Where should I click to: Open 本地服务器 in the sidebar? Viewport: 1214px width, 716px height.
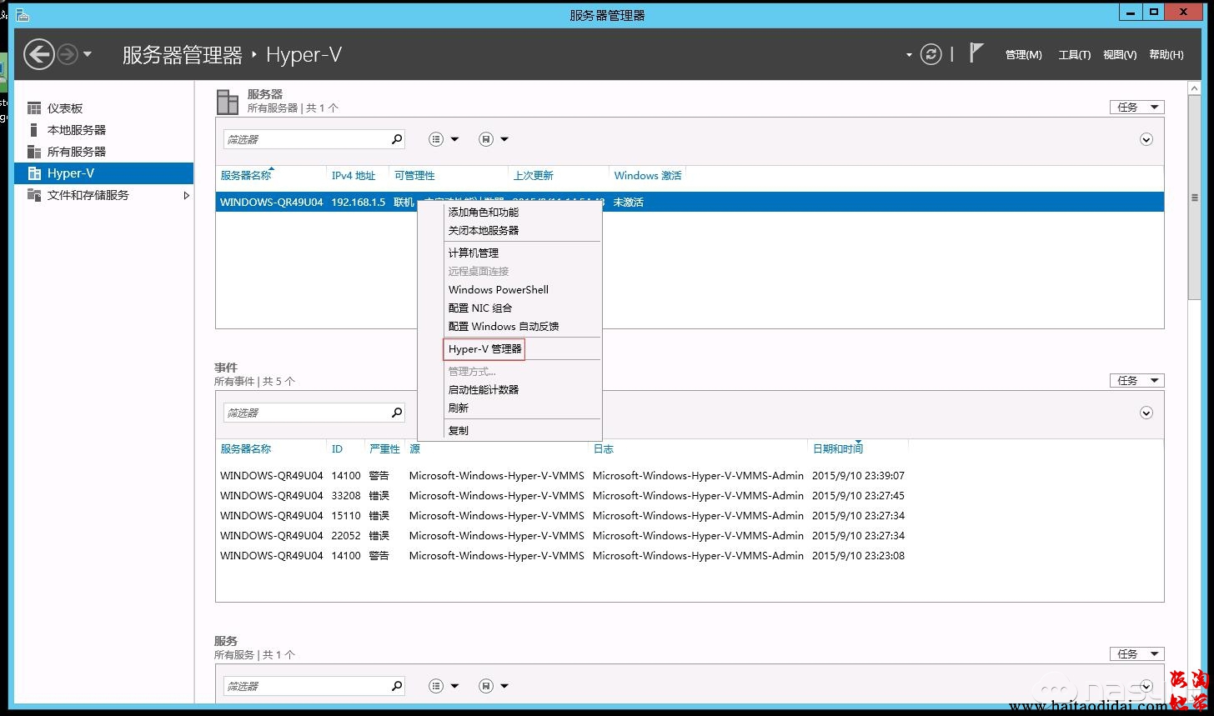tap(76, 130)
